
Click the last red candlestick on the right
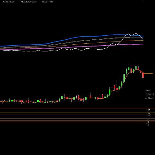[x=143, y=75]
